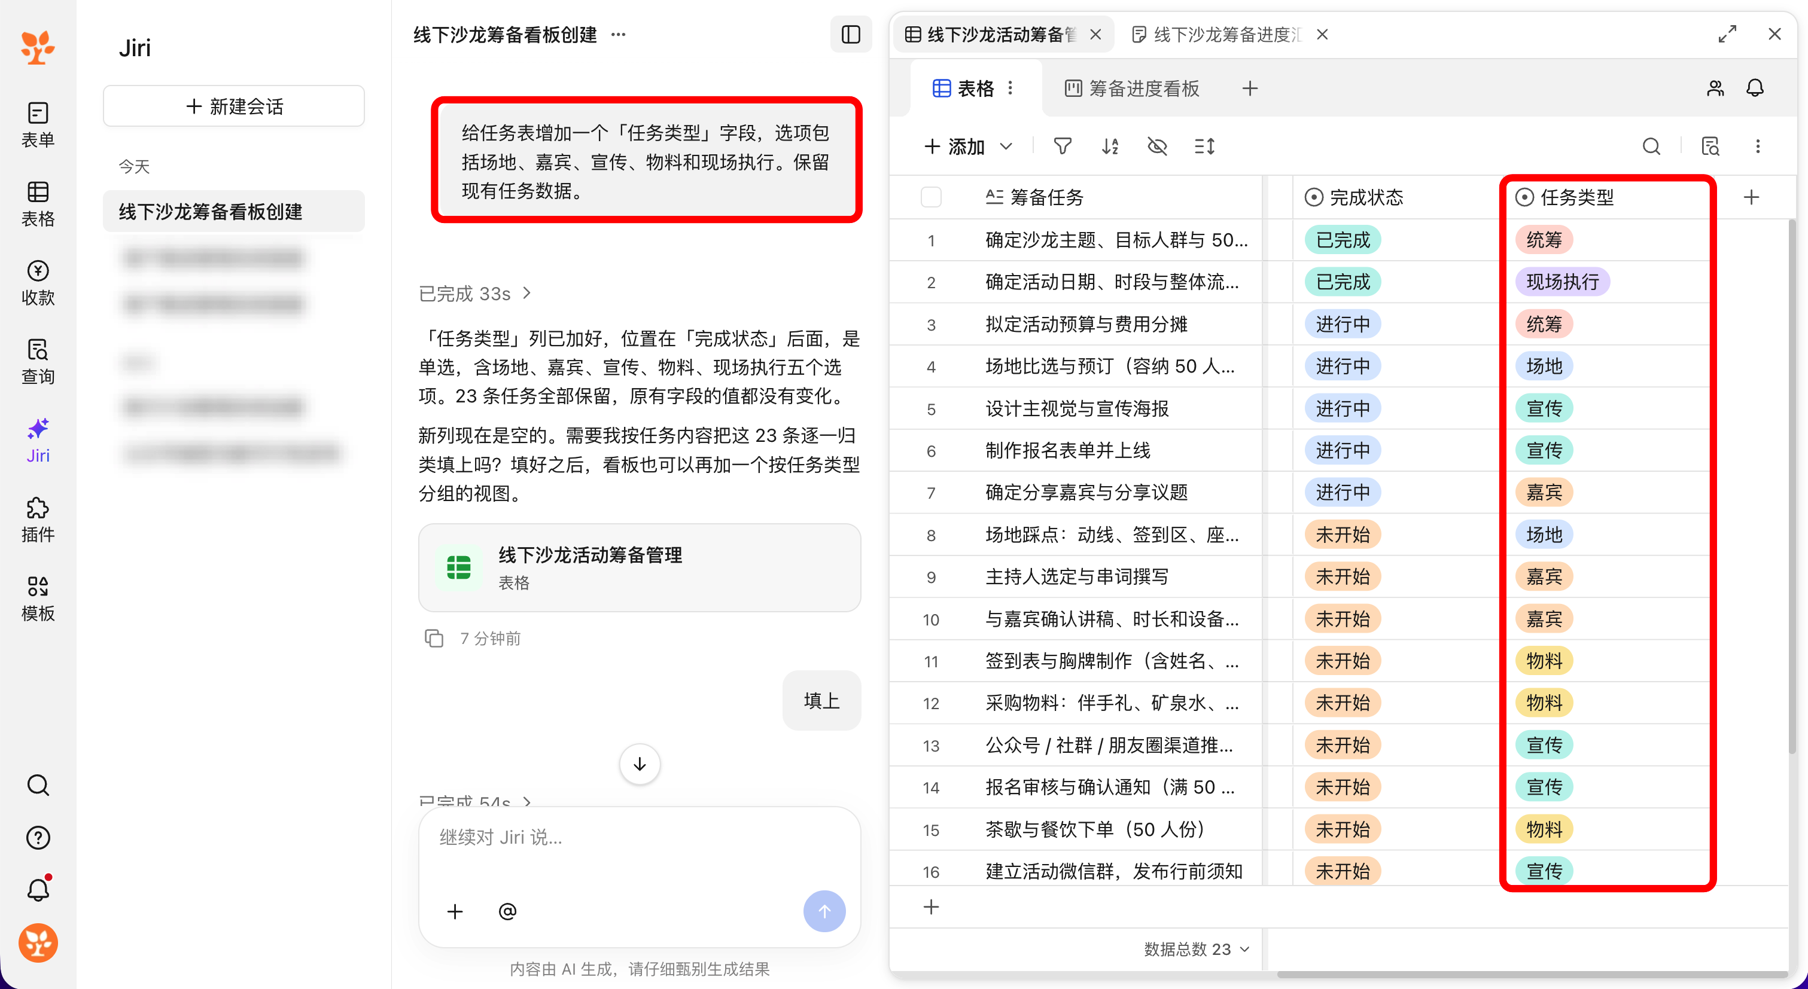Open the filter tool in table toolbar

click(x=1063, y=146)
